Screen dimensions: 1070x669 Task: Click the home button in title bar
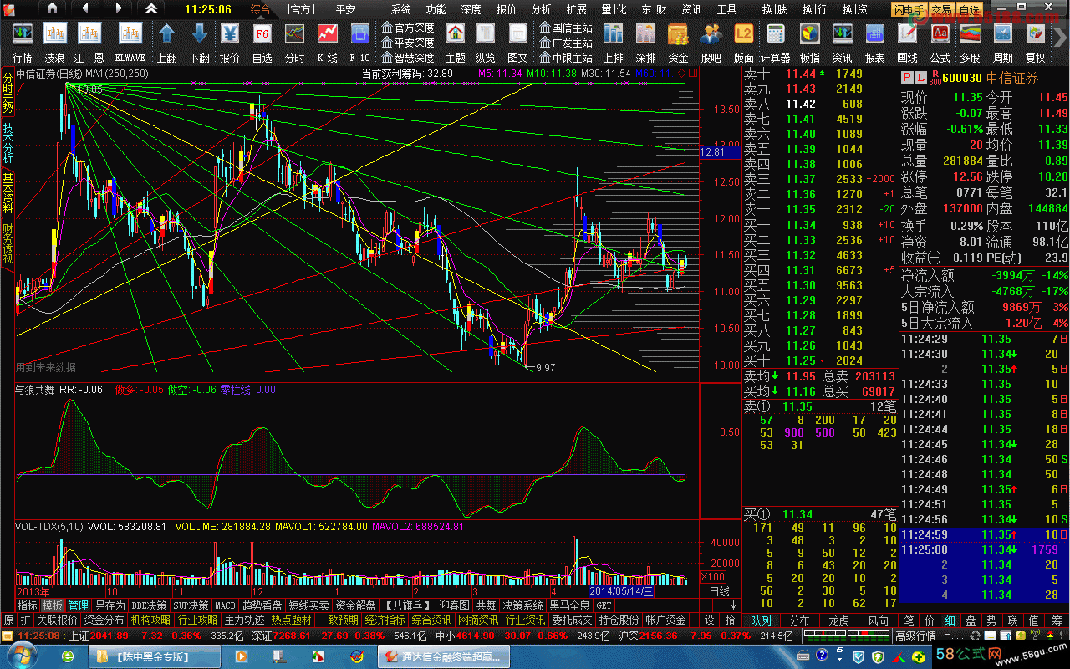click(x=52, y=8)
